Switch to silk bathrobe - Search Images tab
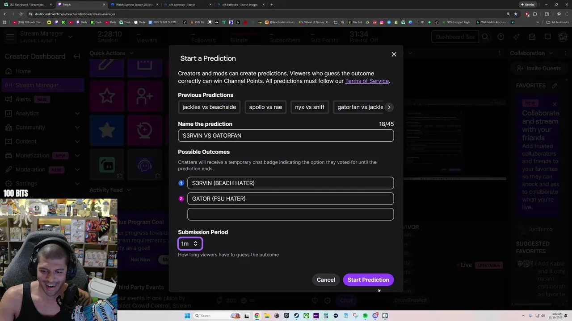The image size is (572, 321). coord(240,4)
